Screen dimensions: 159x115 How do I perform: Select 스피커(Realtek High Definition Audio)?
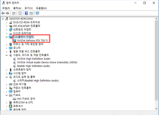point(38,81)
